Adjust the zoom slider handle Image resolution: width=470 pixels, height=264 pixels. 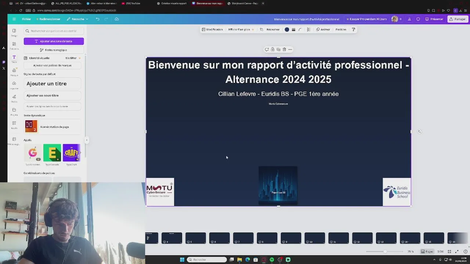385,252
